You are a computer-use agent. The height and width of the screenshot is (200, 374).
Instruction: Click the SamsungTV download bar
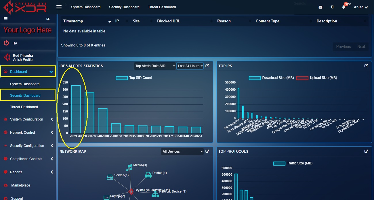[x=238, y=103]
